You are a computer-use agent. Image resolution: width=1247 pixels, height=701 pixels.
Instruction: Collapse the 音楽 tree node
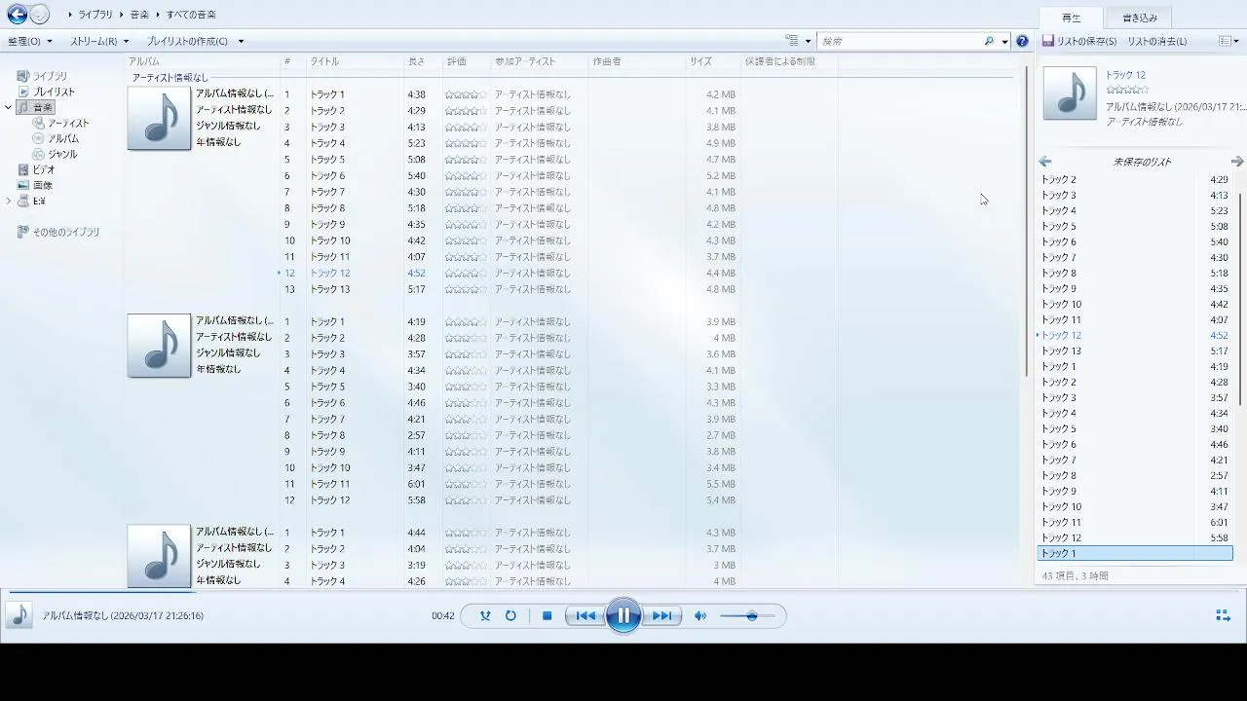[x=9, y=107]
